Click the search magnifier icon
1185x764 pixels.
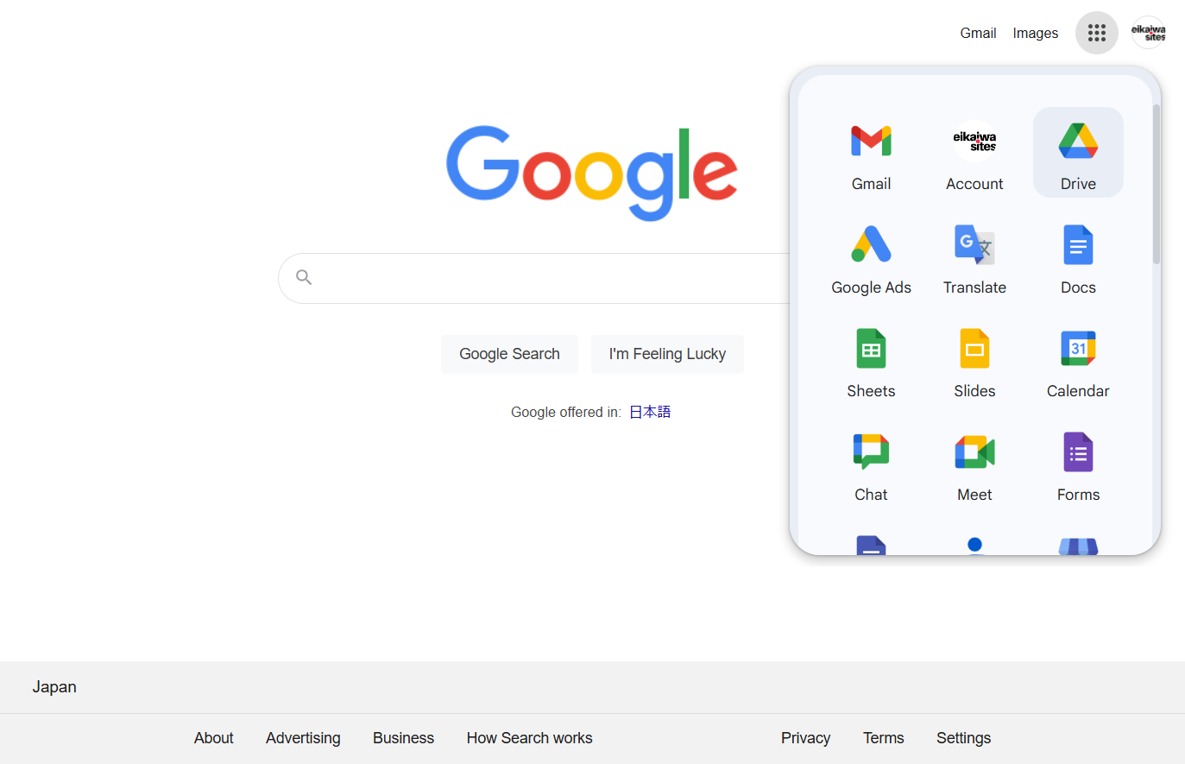pyautogui.click(x=304, y=277)
